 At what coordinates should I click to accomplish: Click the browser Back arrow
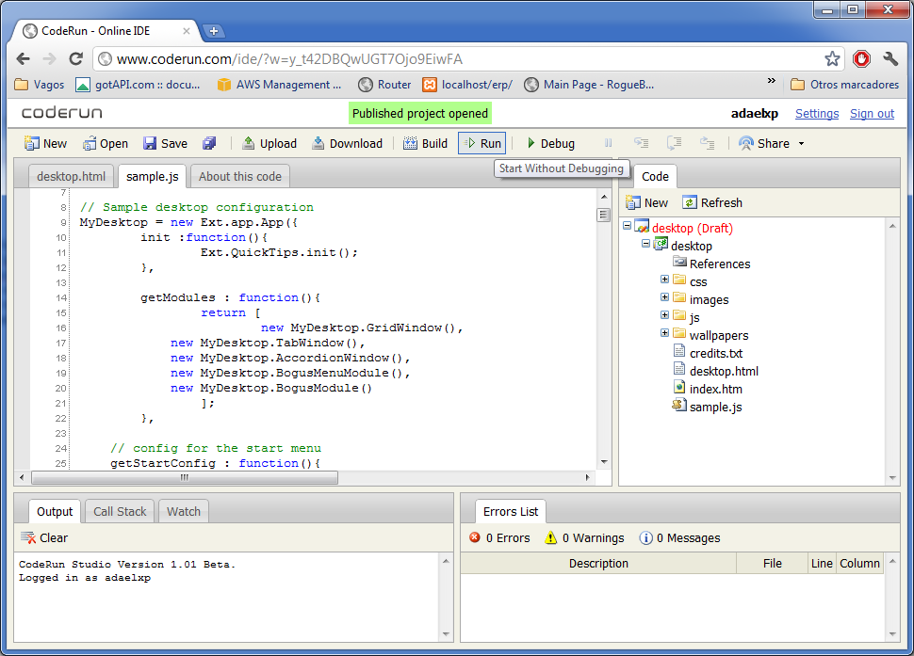pos(23,58)
